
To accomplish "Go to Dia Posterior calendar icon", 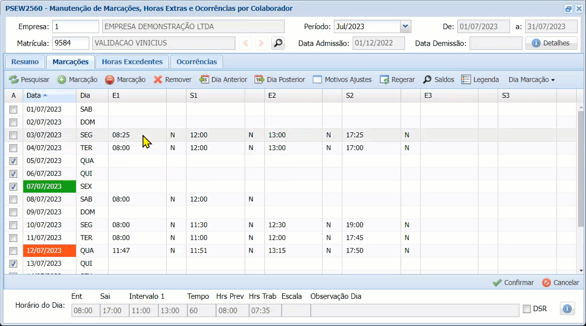I will click(x=259, y=80).
